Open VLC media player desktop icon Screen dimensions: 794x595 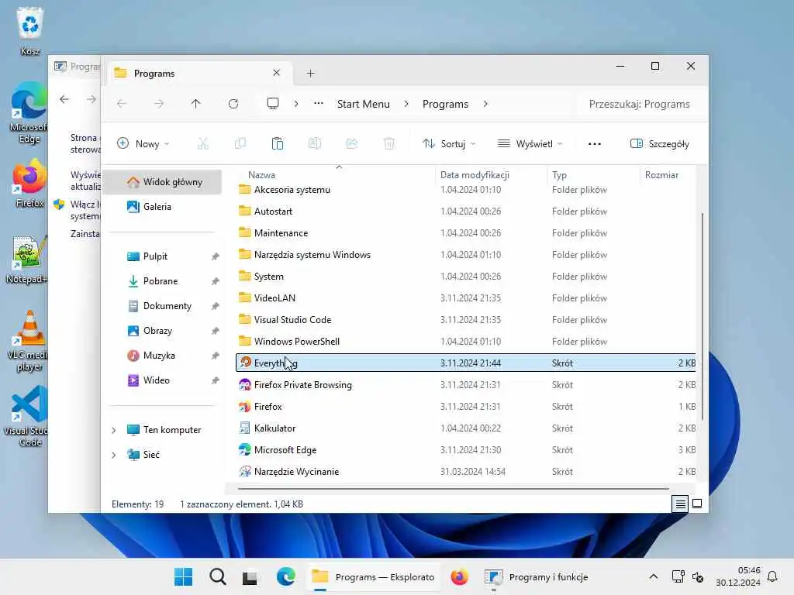point(29,340)
